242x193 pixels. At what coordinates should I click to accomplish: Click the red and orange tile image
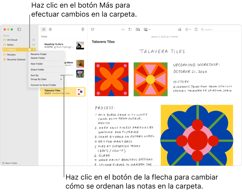[x=112, y=79]
